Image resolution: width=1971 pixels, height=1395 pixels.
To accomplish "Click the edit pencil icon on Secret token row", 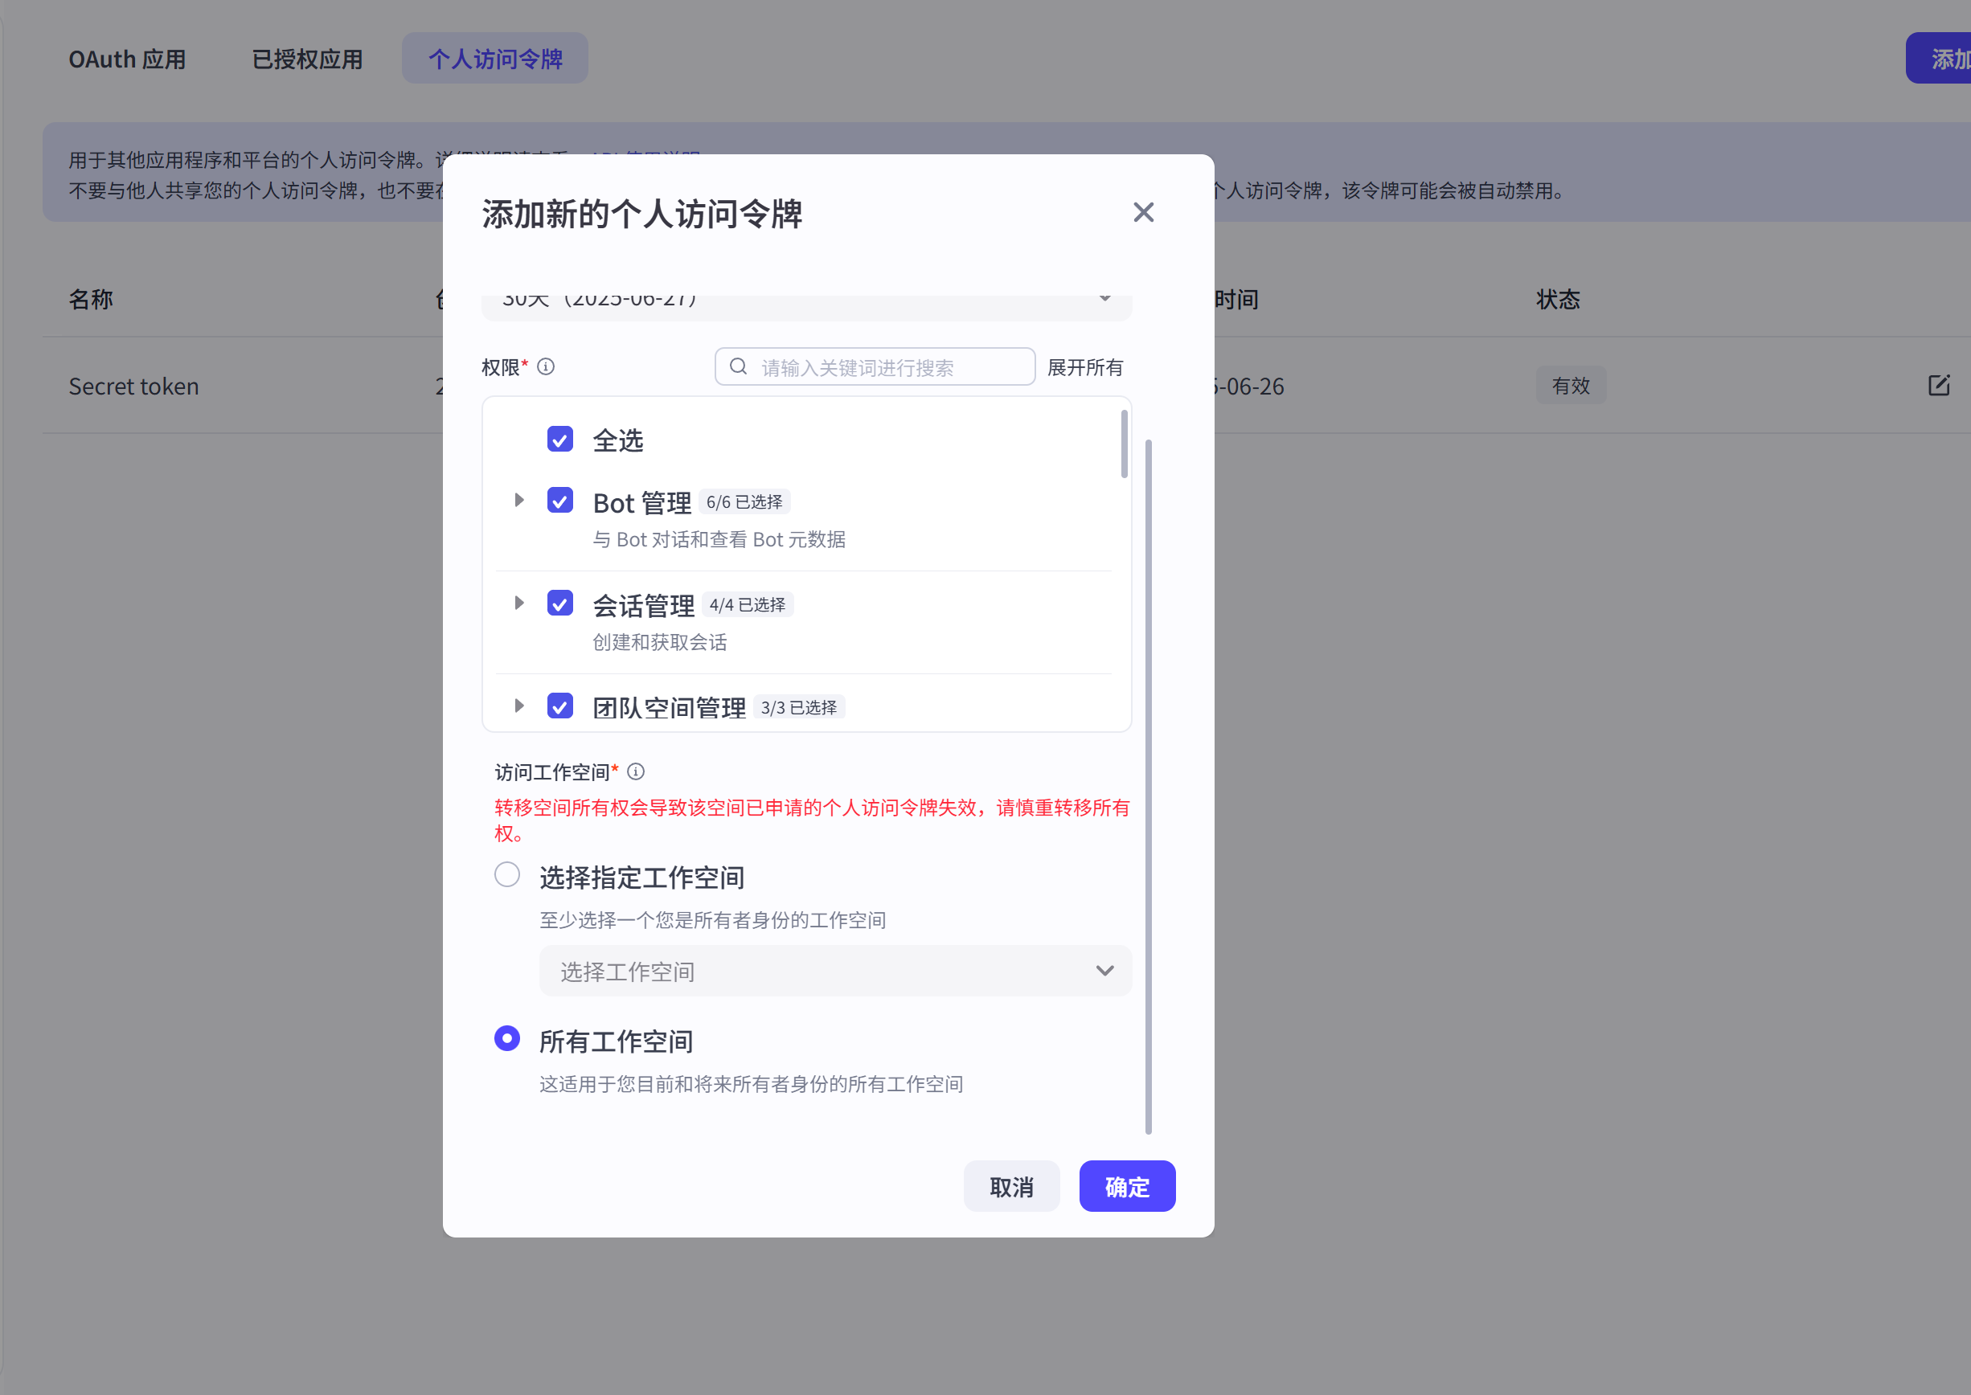I will (1940, 386).
